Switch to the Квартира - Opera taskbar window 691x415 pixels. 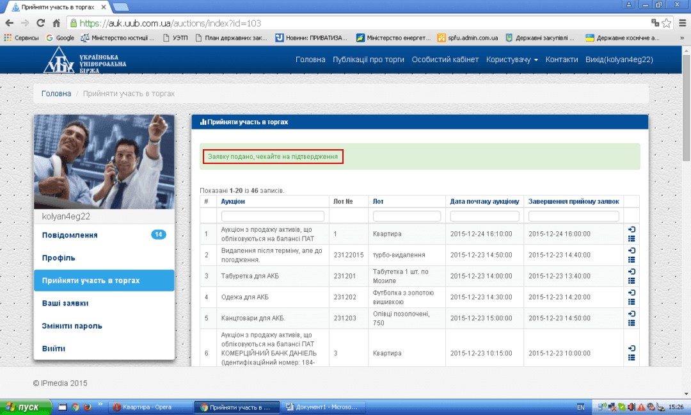click(x=150, y=407)
